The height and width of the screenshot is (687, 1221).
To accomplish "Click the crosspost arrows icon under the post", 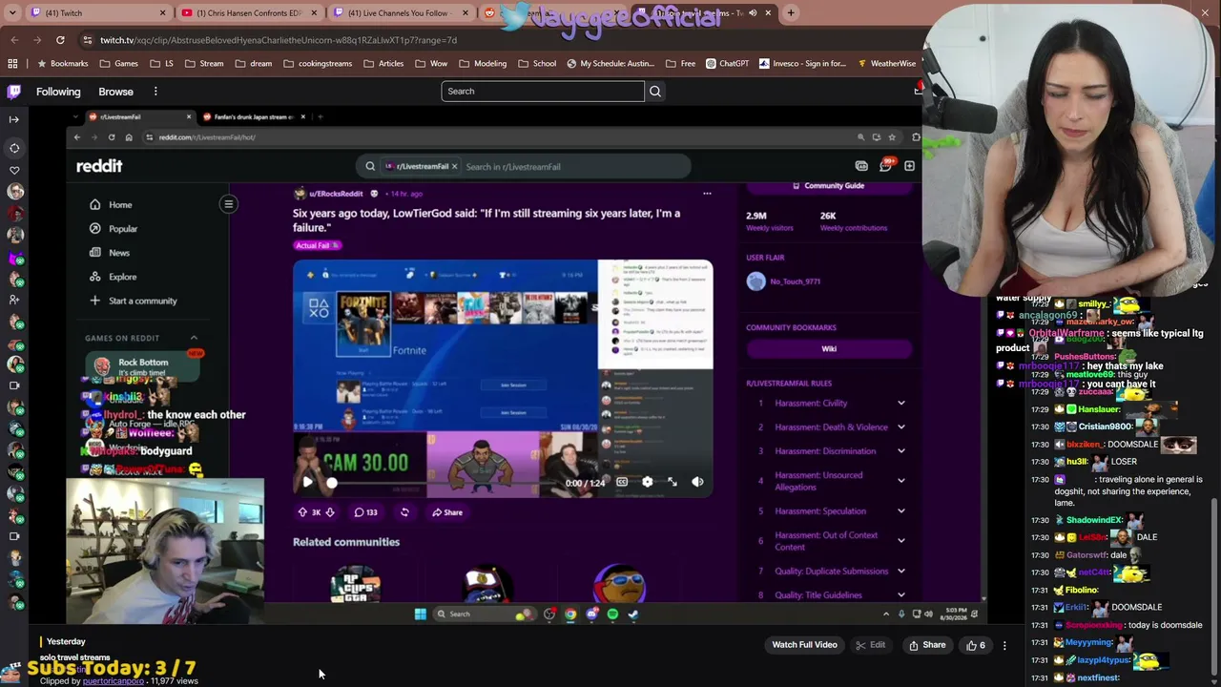I will click(x=404, y=512).
